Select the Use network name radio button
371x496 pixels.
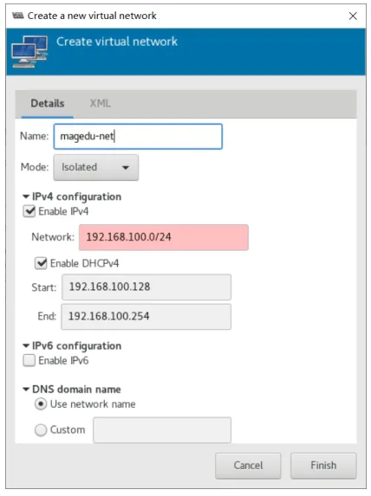point(41,404)
